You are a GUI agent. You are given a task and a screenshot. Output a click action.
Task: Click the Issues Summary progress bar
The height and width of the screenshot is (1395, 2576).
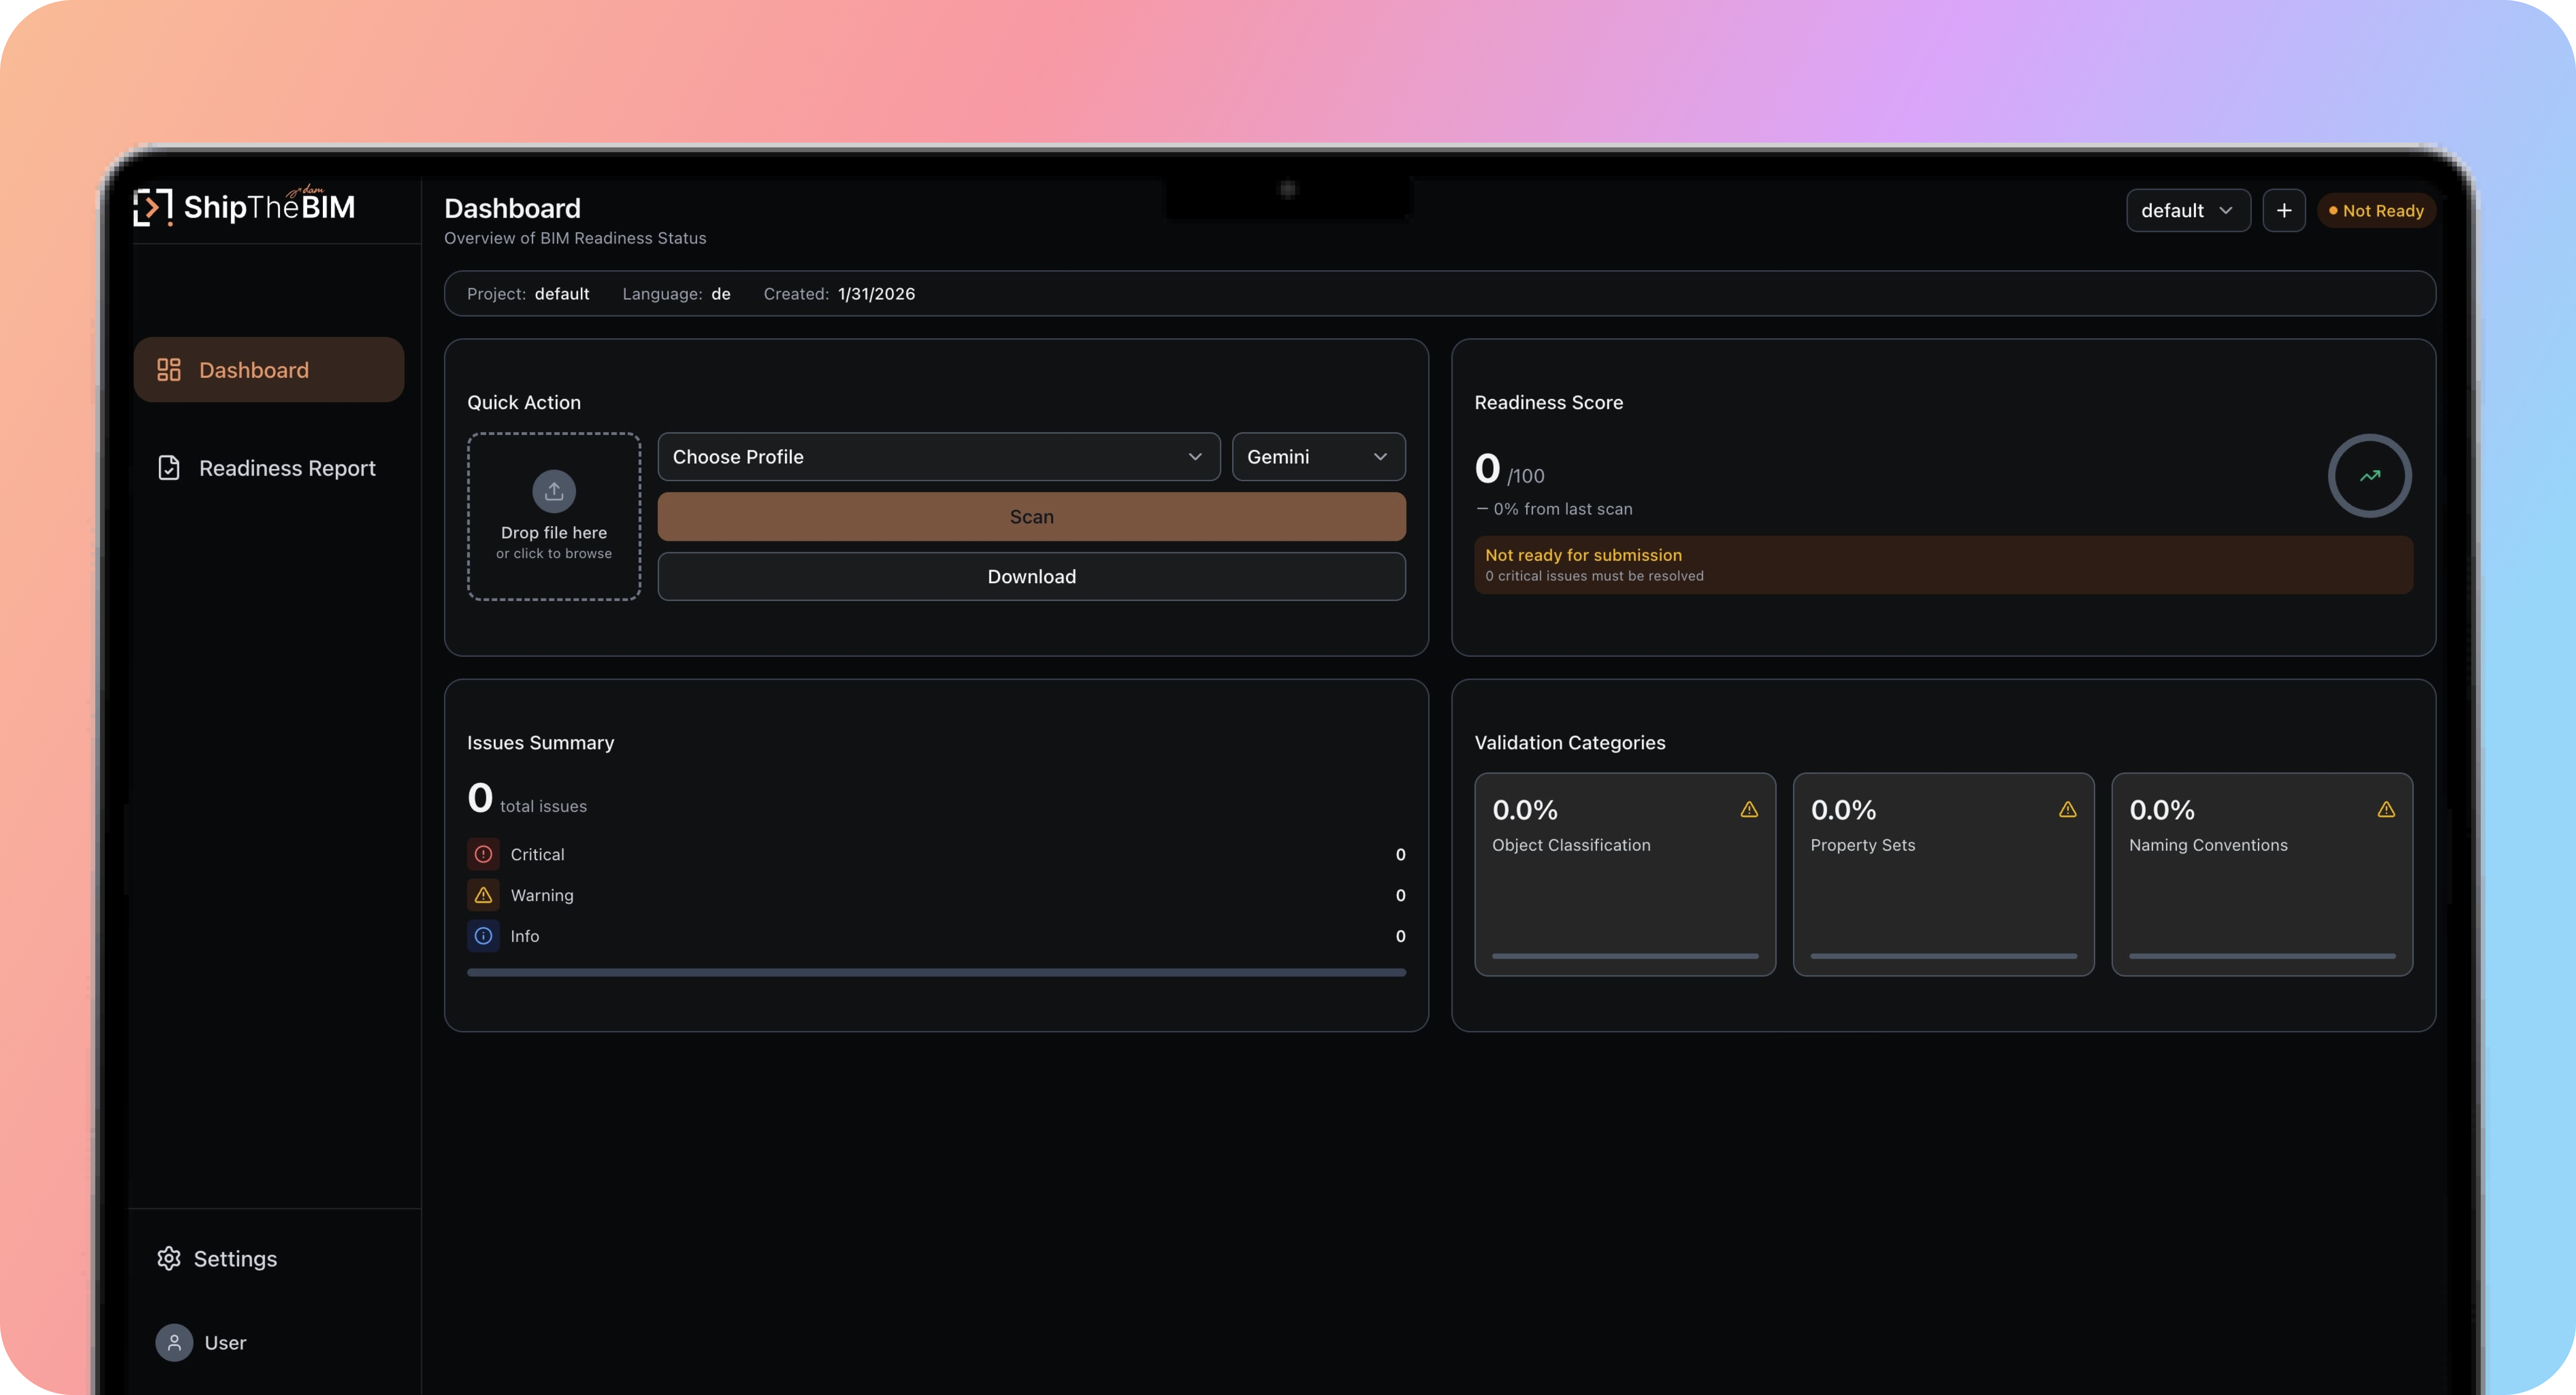[936, 972]
